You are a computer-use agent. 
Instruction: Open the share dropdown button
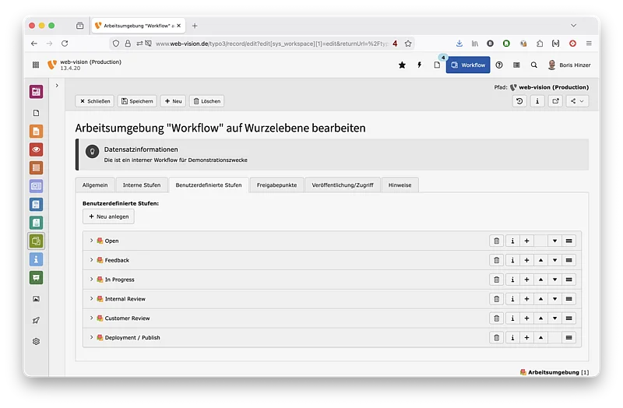coord(577,101)
